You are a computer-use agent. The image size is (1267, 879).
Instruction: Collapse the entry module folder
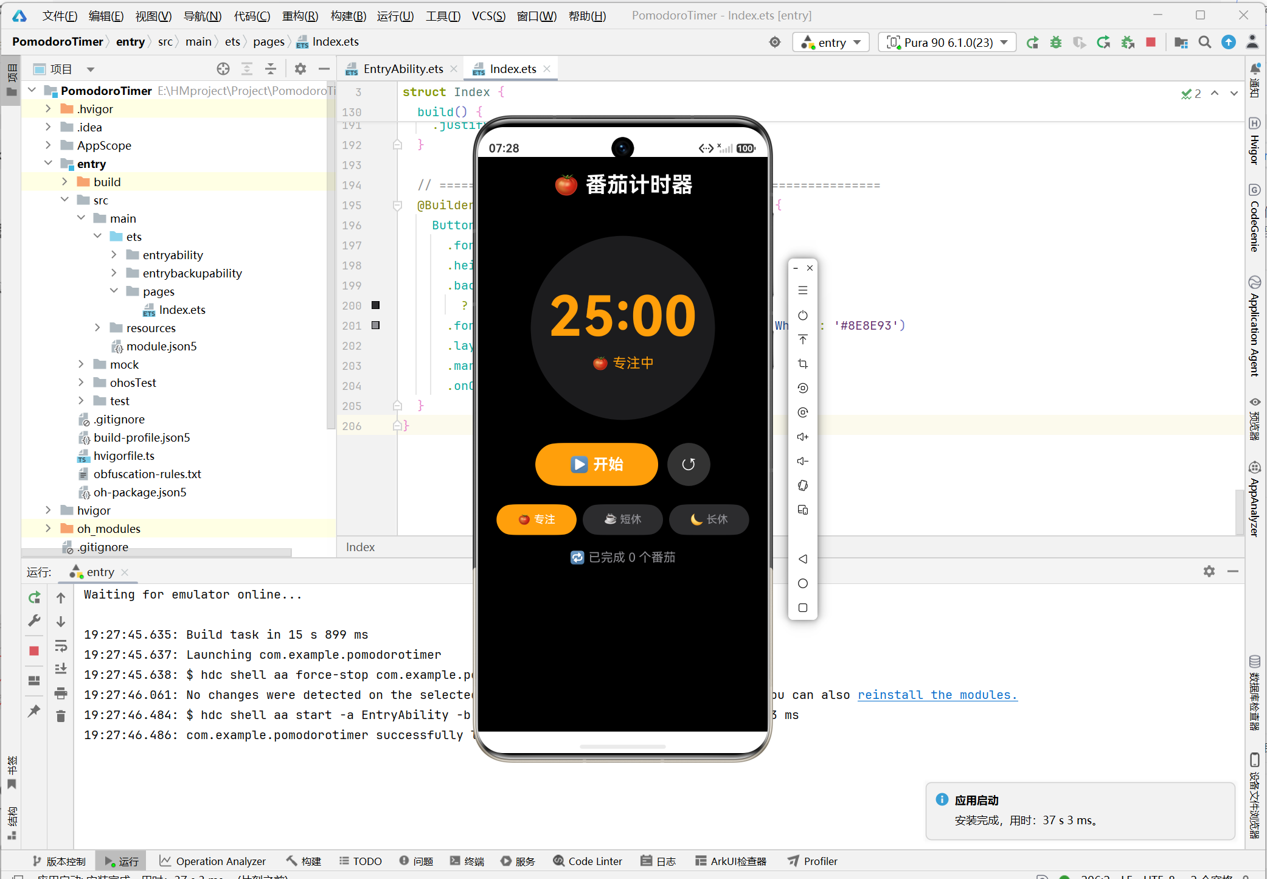coord(48,164)
